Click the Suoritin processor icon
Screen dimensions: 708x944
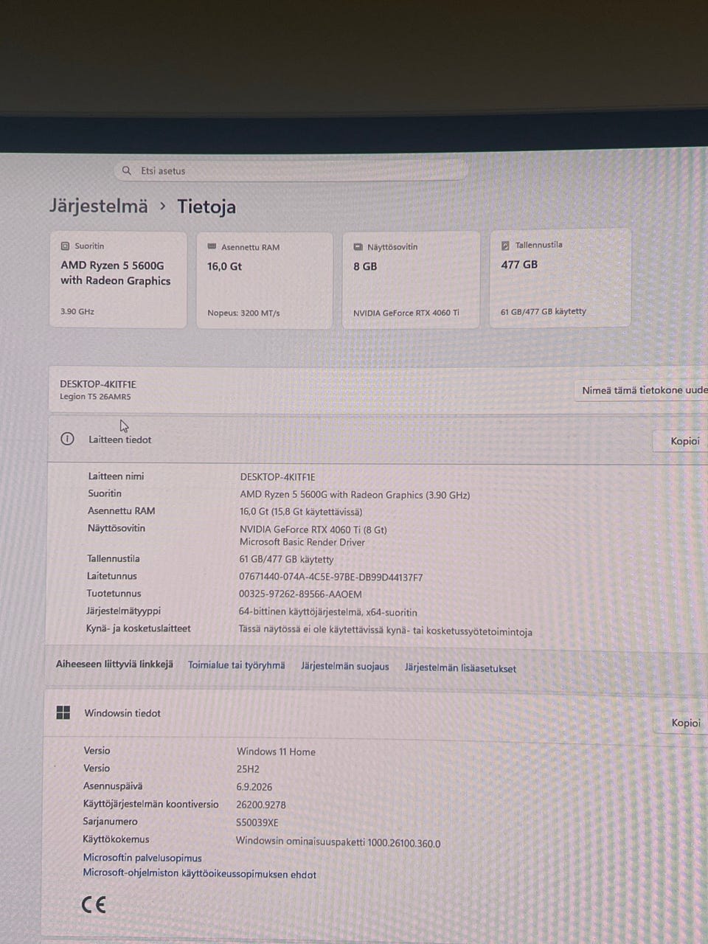pyautogui.click(x=65, y=246)
